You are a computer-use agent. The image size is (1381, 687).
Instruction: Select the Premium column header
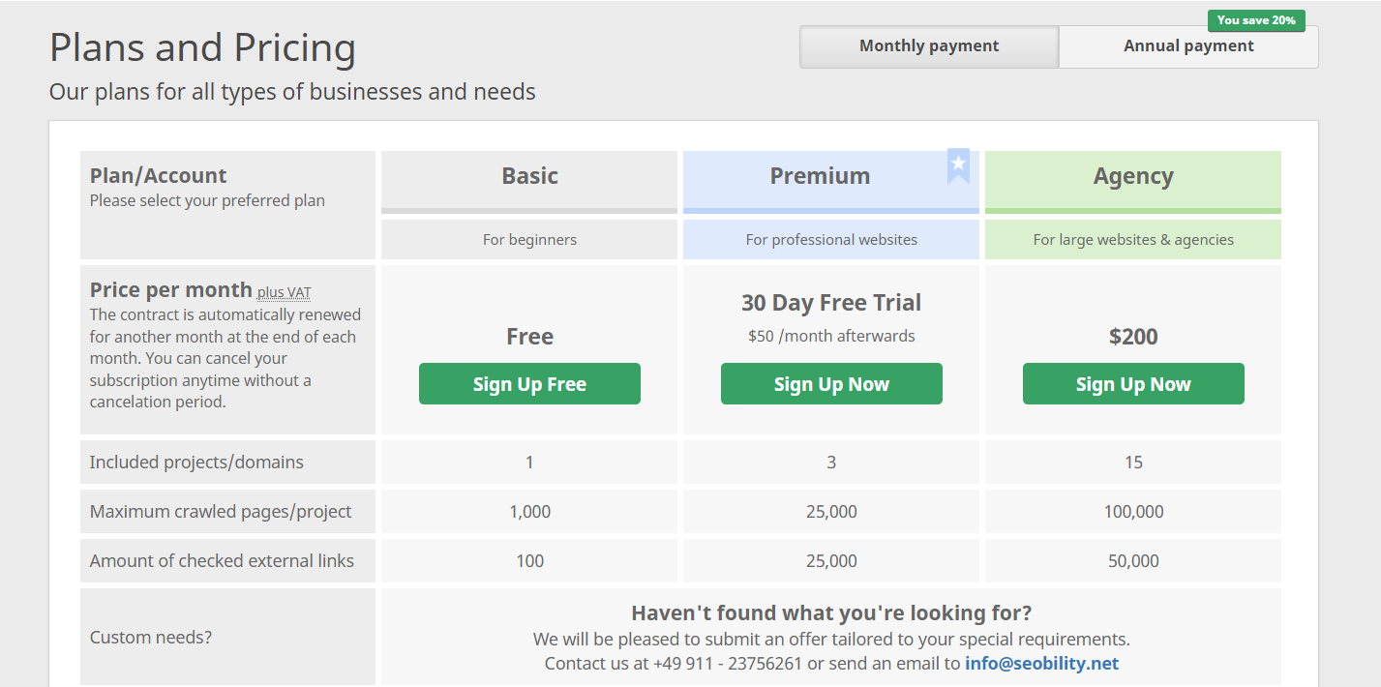(820, 176)
